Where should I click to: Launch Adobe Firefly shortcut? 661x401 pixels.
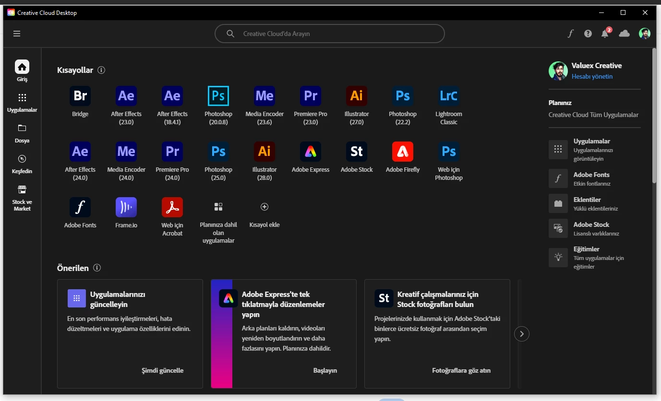coord(403,152)
